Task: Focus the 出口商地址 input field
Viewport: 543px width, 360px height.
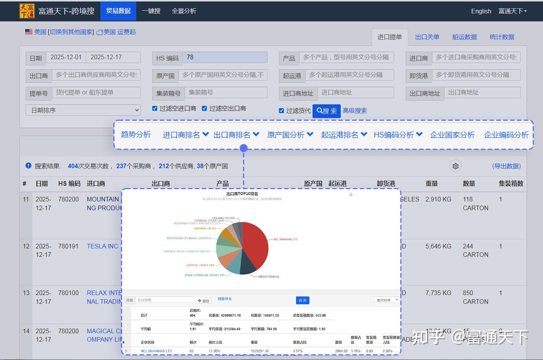Action: click(x=482, y=92)
